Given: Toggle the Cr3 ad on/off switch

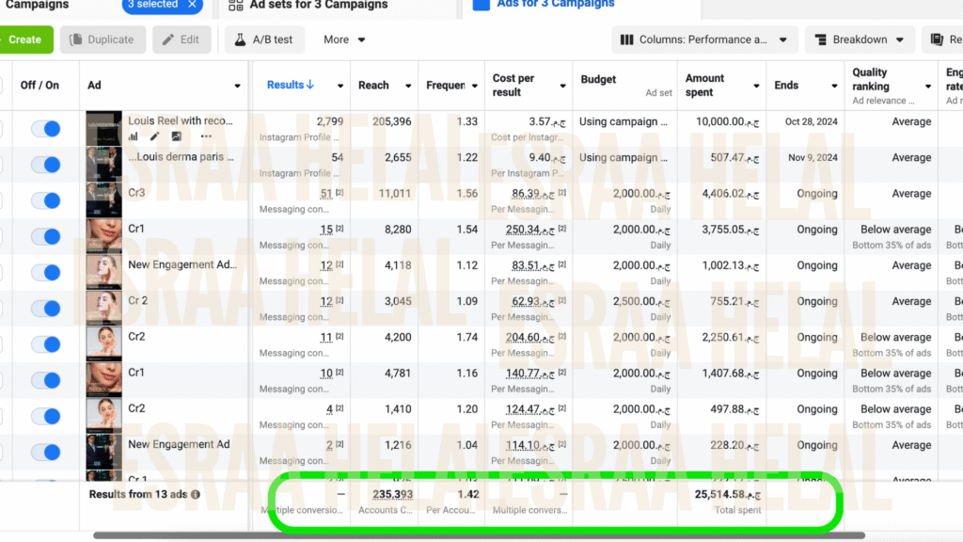Looking at the screenshot, I should [45, 200].
